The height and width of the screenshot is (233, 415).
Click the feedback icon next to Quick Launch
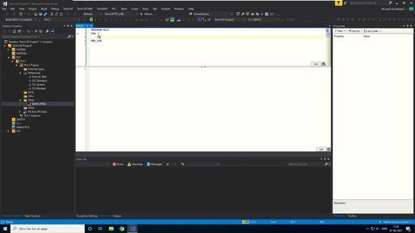click(x=346, y=3)
